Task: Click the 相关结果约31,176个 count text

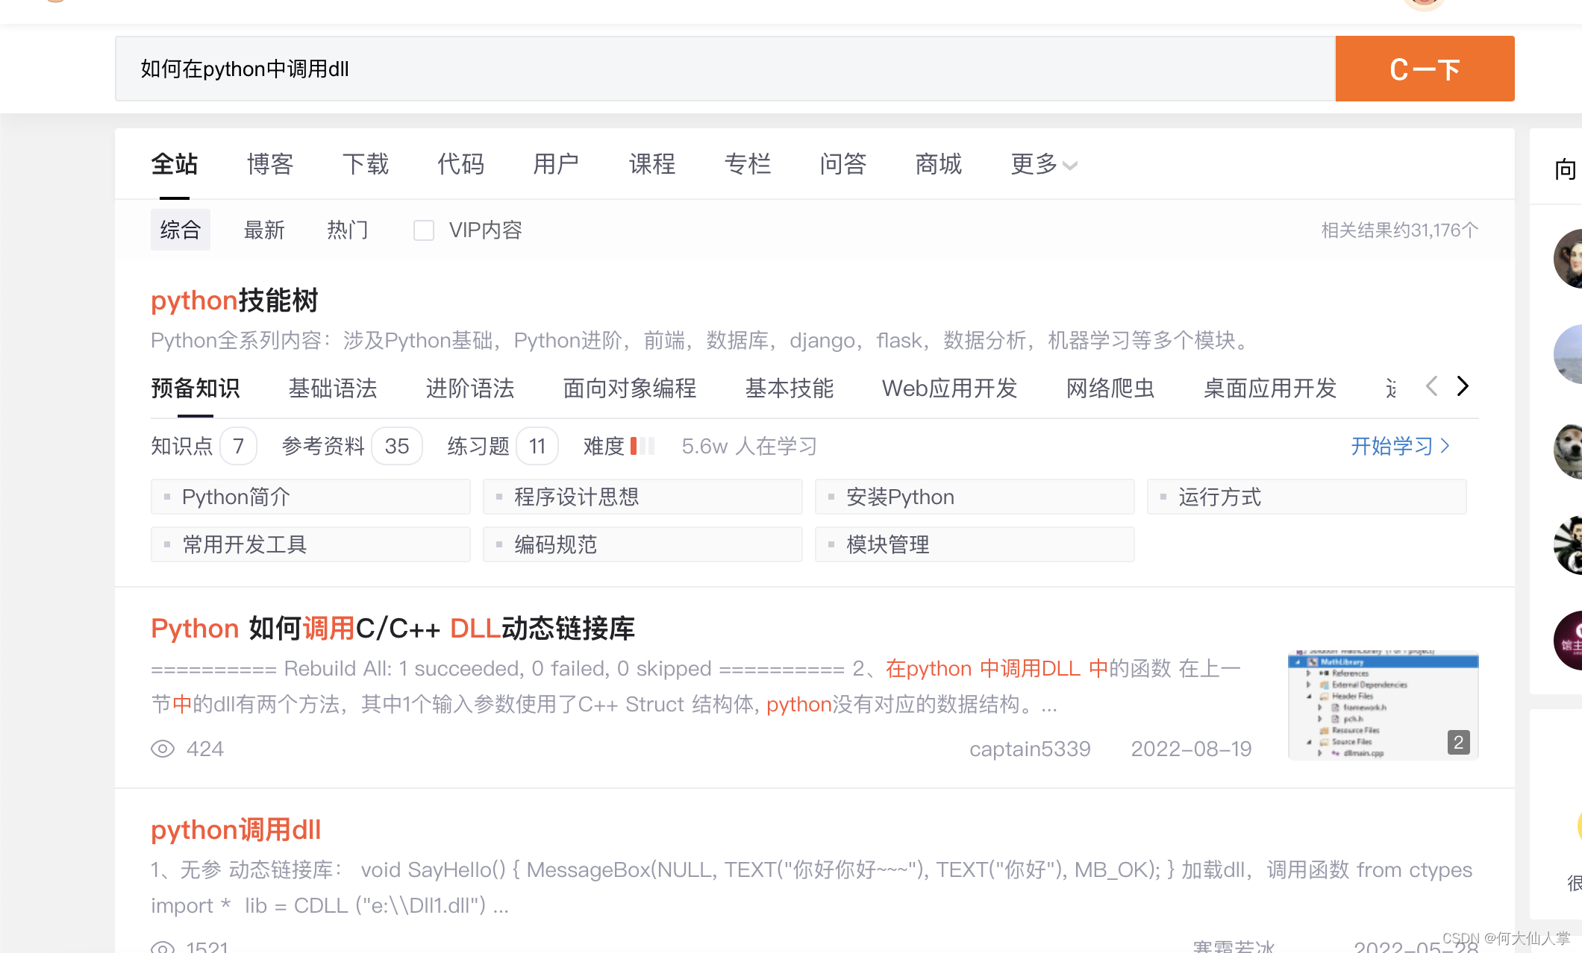Action: click(x=1400, y=230)
